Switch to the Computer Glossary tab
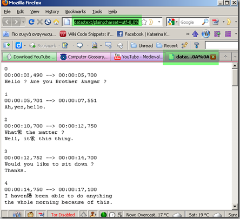Viewport: 240px width, 219px height. pyautogui.click(x=84, y=57)
